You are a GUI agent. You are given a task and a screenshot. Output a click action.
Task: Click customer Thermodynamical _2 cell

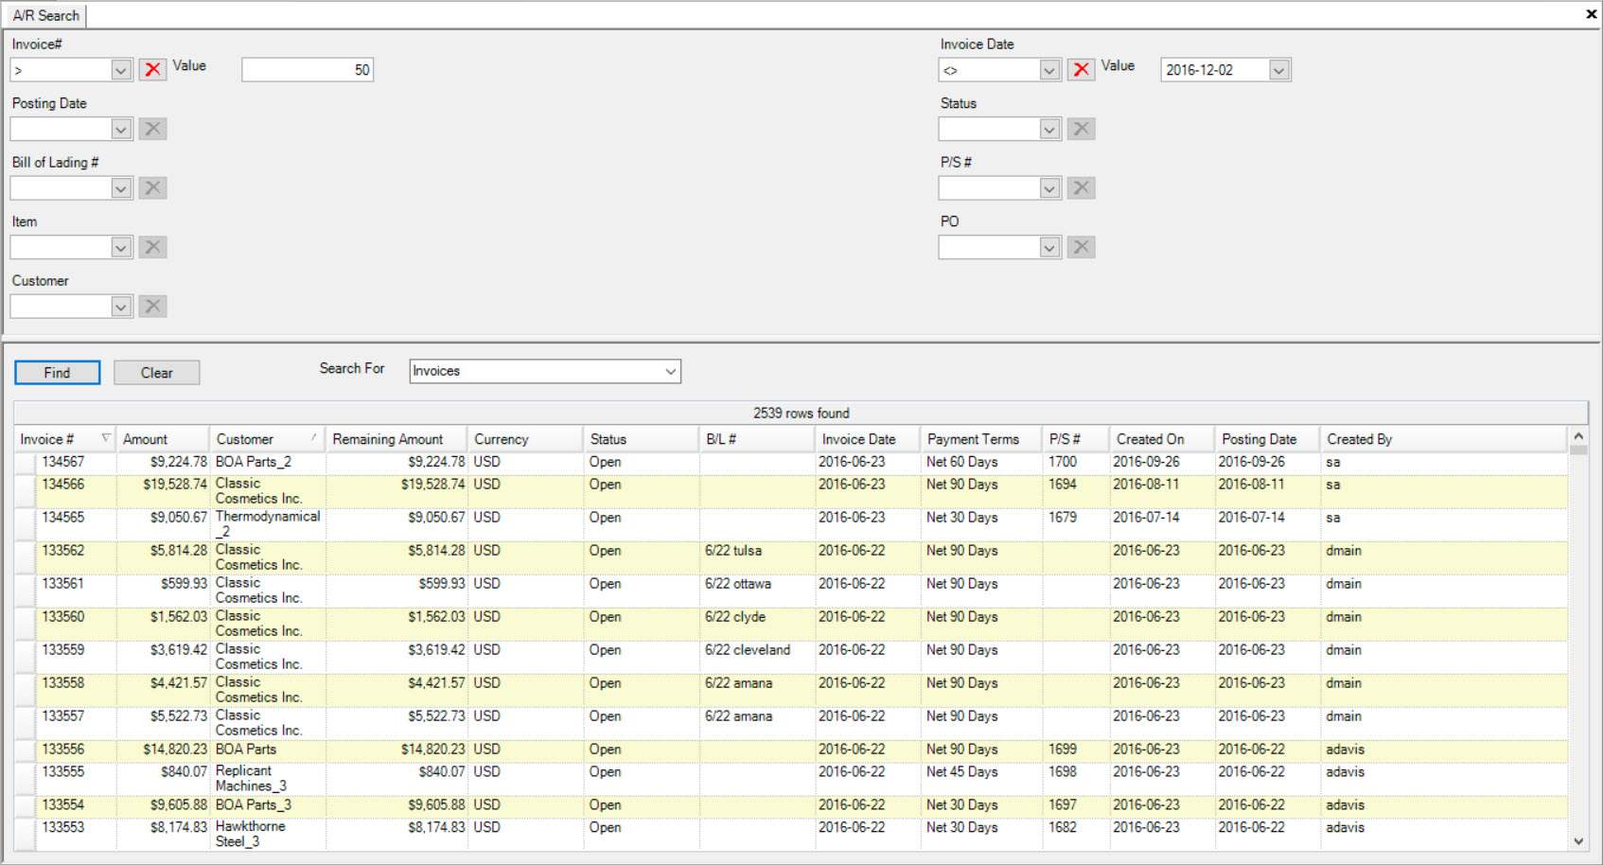click(x=269, y=525)
